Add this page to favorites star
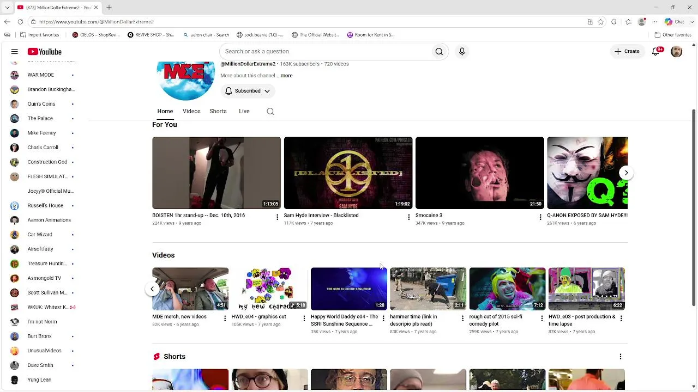The width and height of the screenshot is (698, 392). pos(600,22)
